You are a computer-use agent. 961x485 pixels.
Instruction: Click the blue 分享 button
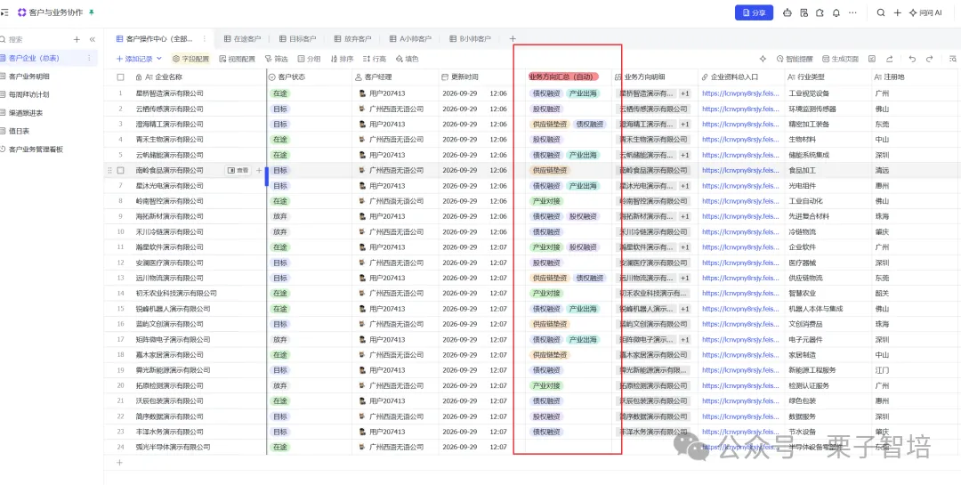pyautogui.click(x=754, y=12)
